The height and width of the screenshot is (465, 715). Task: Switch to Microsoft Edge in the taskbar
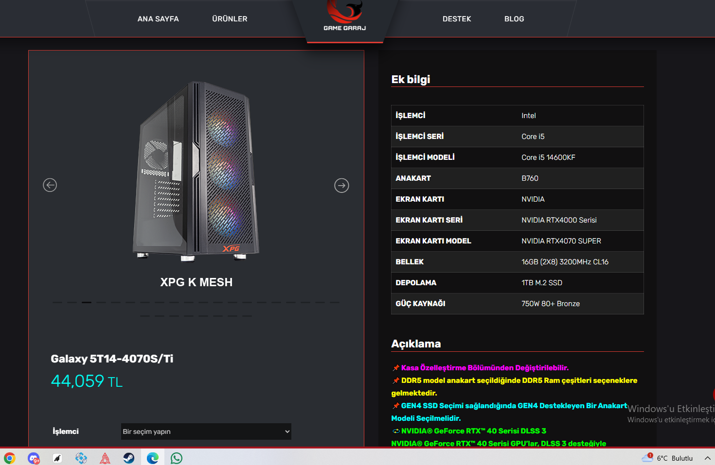coord(153,458)
